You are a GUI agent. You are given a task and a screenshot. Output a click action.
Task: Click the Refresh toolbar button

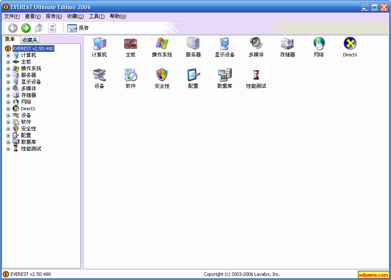tap(52, 28)
